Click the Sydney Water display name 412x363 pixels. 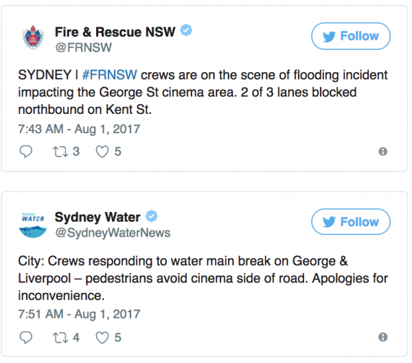click(97, 218)
